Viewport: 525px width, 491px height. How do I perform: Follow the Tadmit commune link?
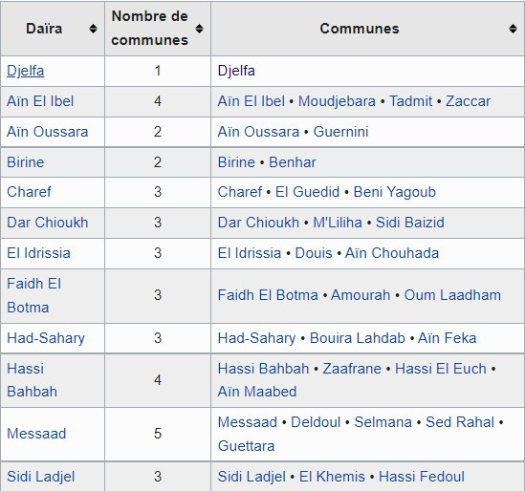click(411, 101)
